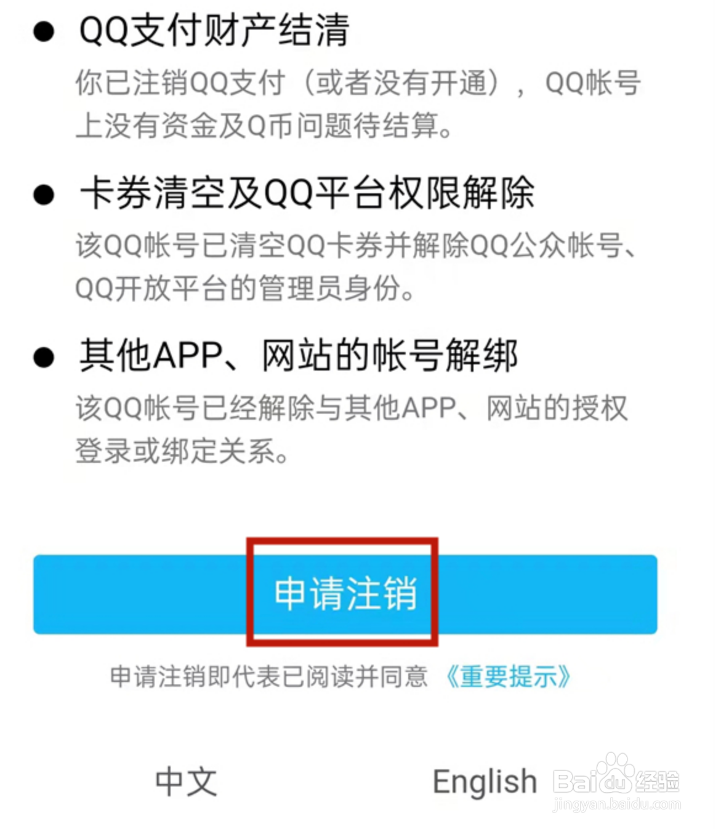The image size is (721, 829).
Task: Click the description about 授权登录或绑定关系
Action: point(351,429)
